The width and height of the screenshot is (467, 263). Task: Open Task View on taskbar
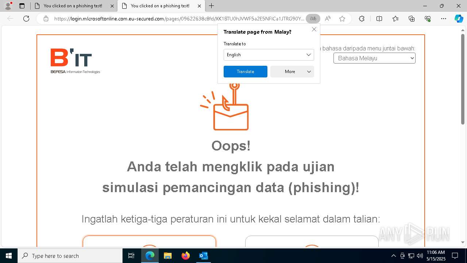pyautogui.click(x=131, y=256)
